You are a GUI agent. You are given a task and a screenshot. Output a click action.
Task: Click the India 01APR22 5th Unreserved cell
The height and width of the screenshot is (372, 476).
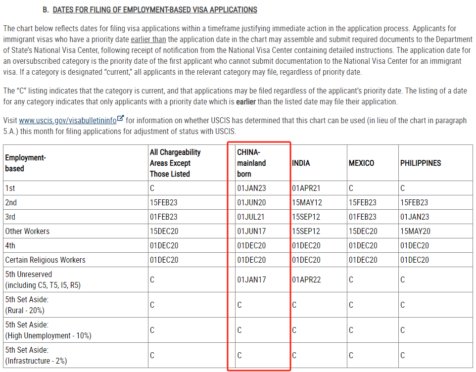(306, 280)
